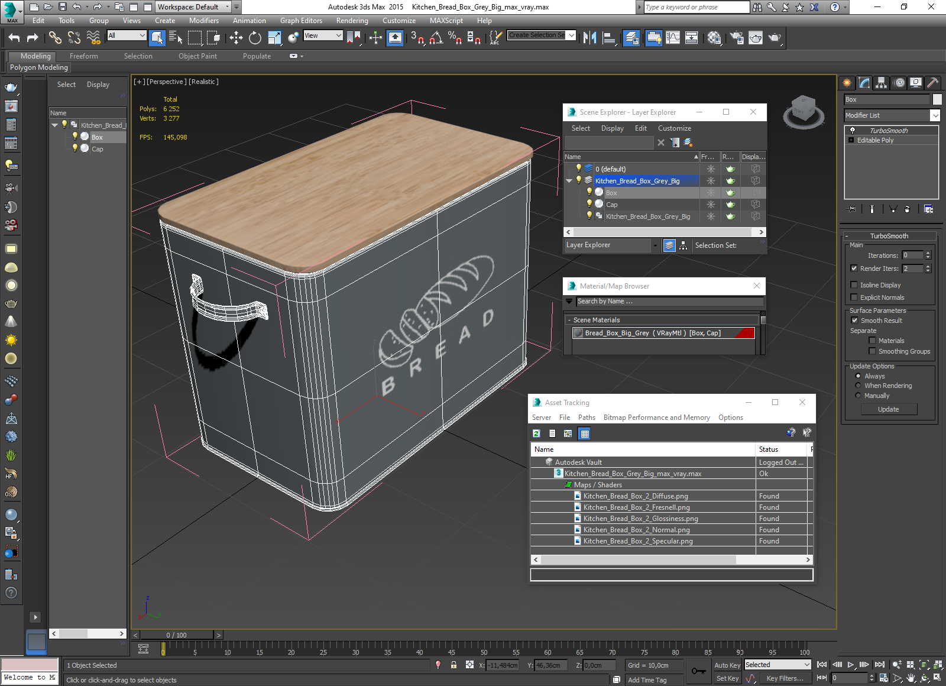Click the Set Key button
This screenshot has height=686, width=946.
[727, 678]
